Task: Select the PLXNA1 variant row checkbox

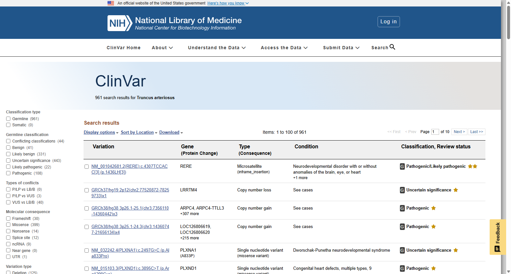Action: (87, 251)
